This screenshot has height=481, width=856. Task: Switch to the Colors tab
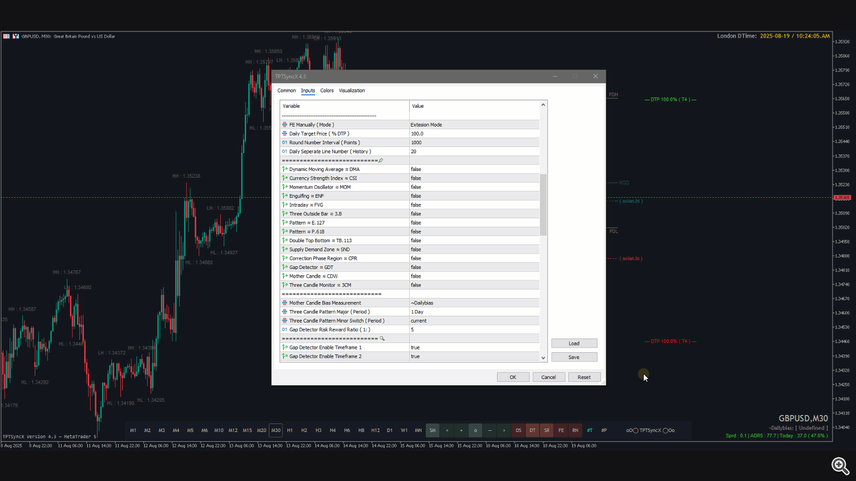327,91
